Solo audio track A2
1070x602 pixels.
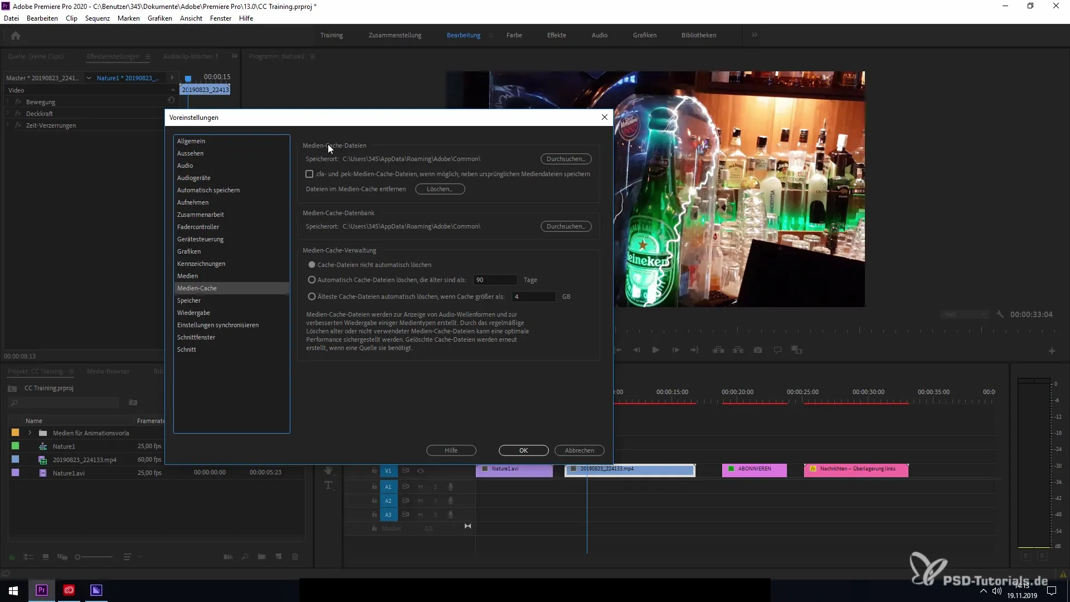point(436,501)
